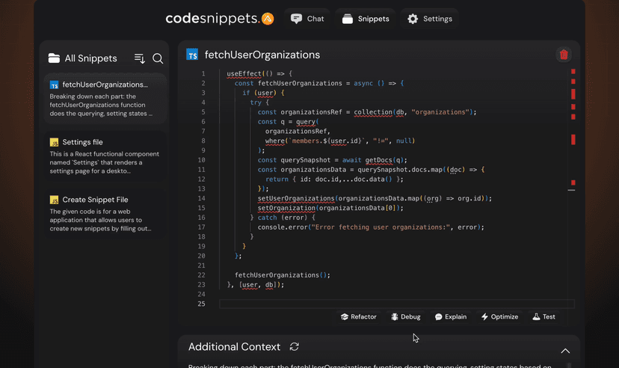
Task: Select the fetchUserOrganizations snippet card
Action: point(105,99)
